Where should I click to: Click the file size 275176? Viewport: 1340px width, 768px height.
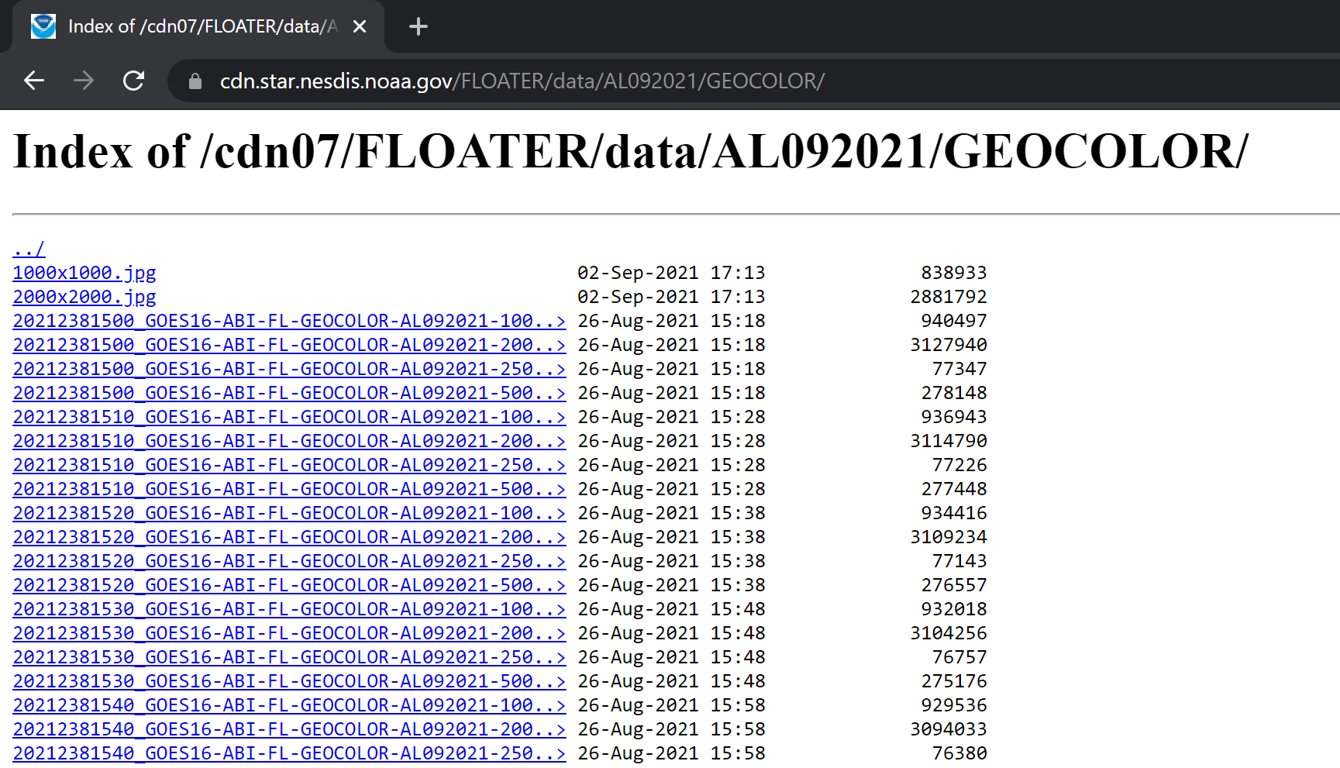click(954, 681)
